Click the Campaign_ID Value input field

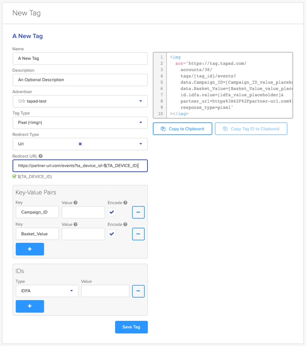click(x=83, y=212)
